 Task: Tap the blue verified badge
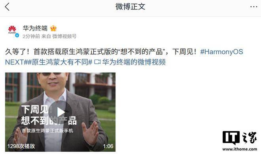[x=17, y=36]
